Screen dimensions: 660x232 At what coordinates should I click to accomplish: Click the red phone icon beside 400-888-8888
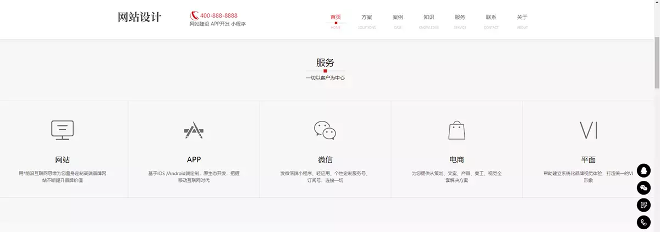[194, 15]
